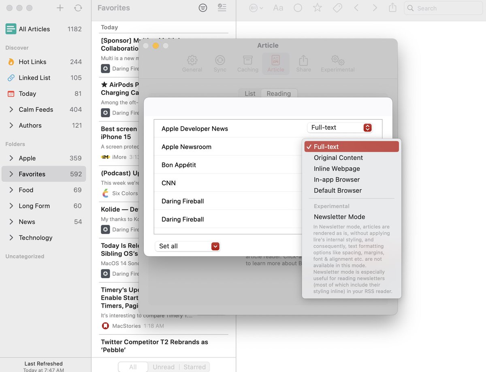Expand the Apple folder
Screen dimensions: 486x372
[11, 158]
